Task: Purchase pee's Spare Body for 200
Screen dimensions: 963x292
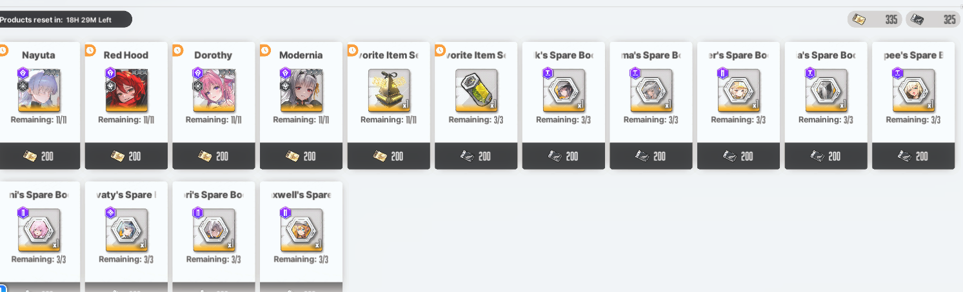Action: pyautogui.click(x=913, y=156)
